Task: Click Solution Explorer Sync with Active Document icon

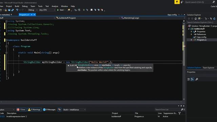Action: point(211,19)
